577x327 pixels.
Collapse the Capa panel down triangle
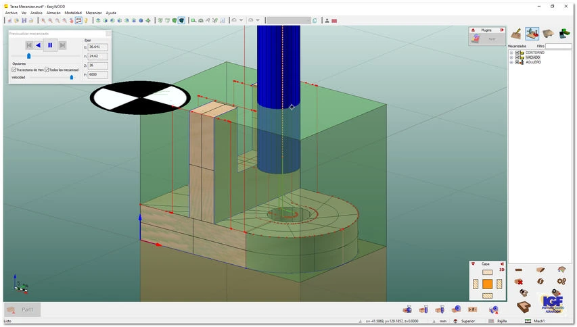tap(474, 263)
